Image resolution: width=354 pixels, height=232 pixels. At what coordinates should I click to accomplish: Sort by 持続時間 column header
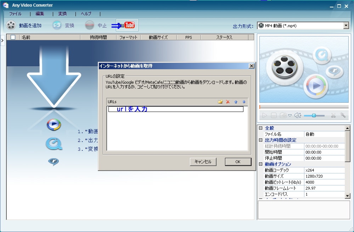[99, 37]
